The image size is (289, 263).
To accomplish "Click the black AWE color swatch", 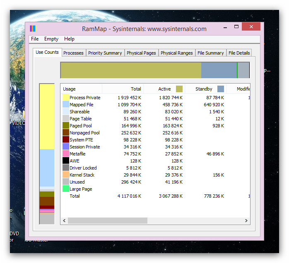I will (x=66, y=161).
